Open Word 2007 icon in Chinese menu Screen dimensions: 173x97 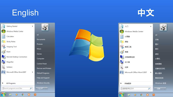point(122,72)
